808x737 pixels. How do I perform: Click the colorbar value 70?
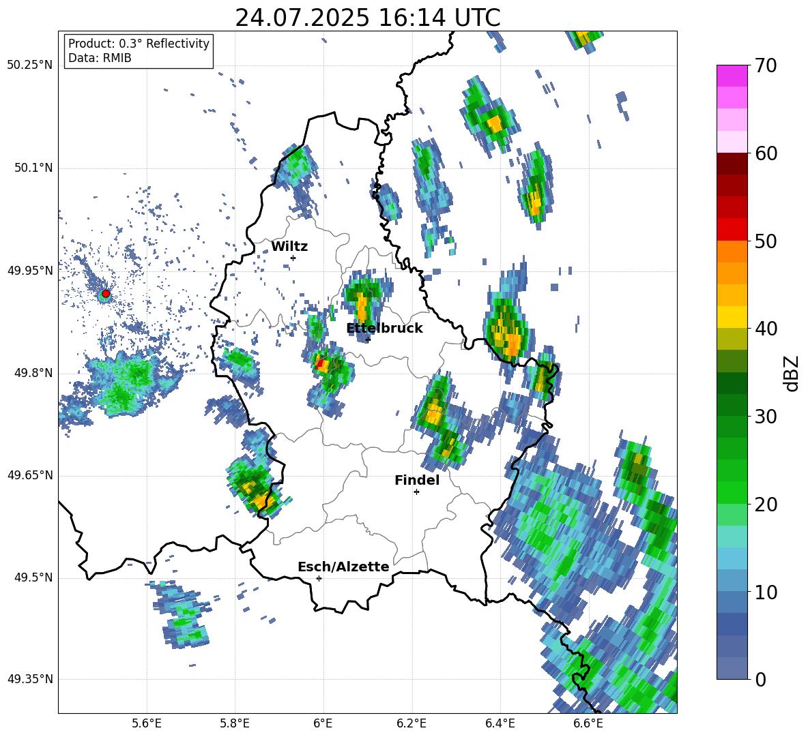point(766,65)
